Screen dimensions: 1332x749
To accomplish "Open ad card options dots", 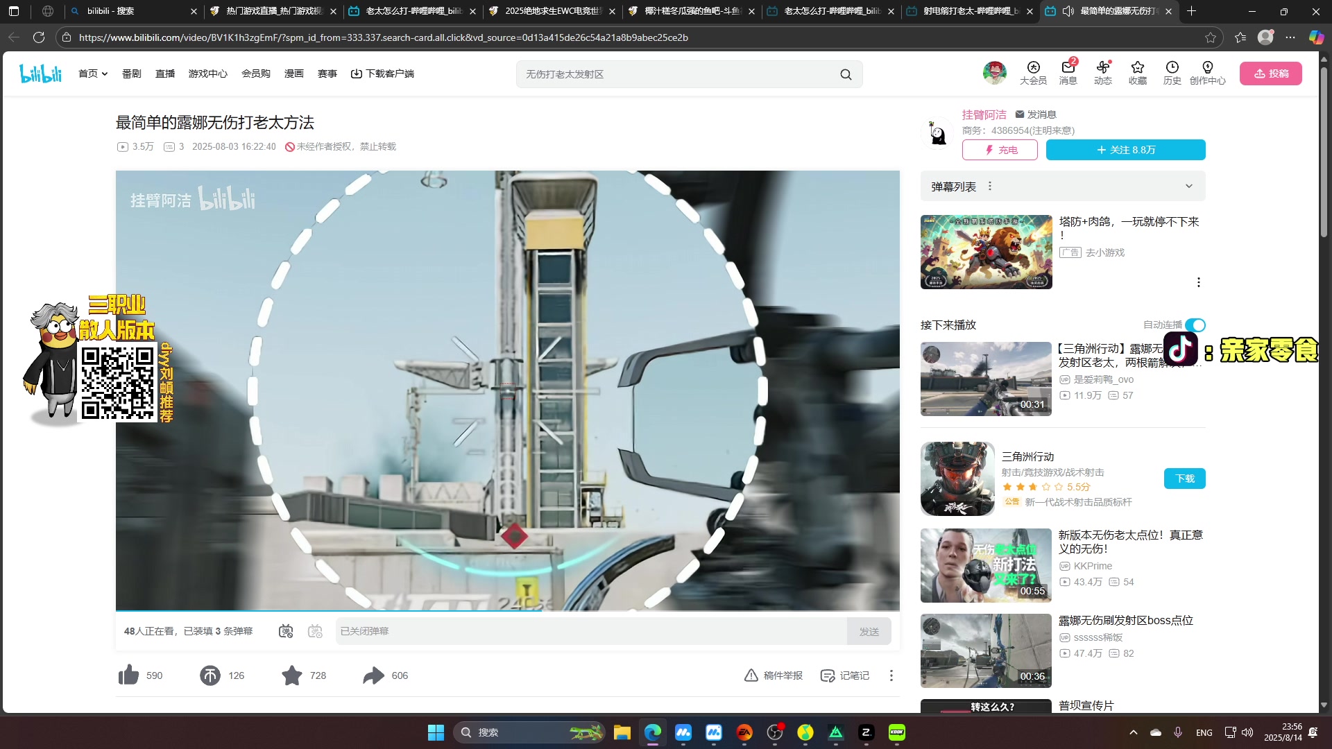I will tap(1198, 282).
